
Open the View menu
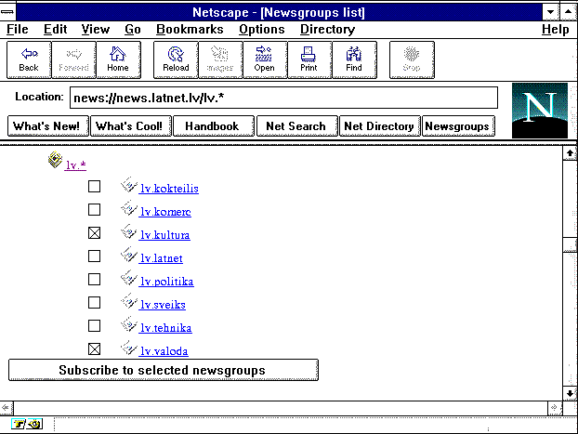(96, 30)
